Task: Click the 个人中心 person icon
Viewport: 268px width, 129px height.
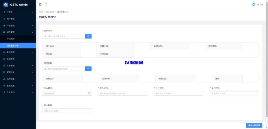Action: 4,92
